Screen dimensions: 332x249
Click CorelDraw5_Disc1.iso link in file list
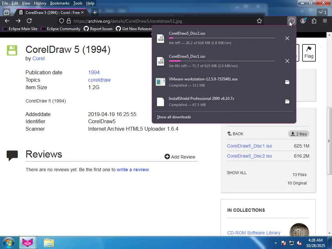click(x=249, y=146)
